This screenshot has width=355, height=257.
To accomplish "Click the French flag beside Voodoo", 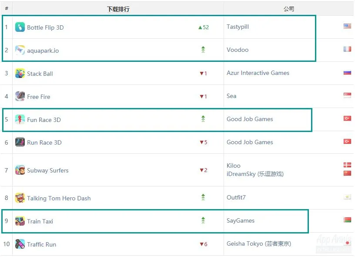I will tap(347, 49).
